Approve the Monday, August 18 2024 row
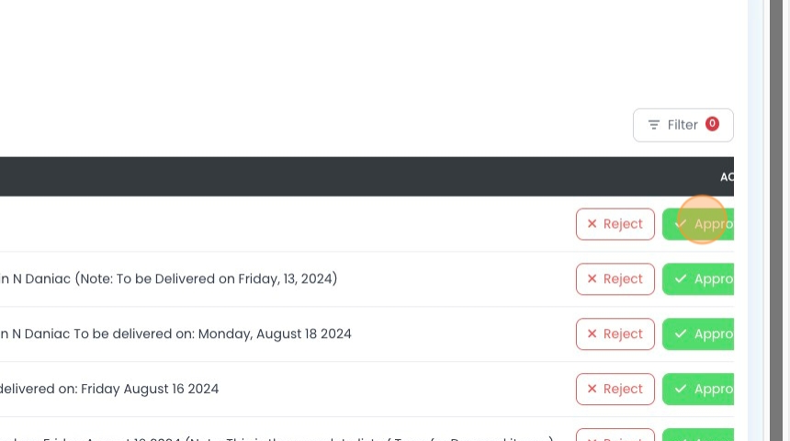The width and height of the screenshot is (790, 441). tap(698, 334)
